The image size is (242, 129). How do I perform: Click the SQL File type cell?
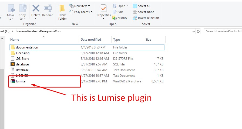pyautogui.click(x=119, y=64)
